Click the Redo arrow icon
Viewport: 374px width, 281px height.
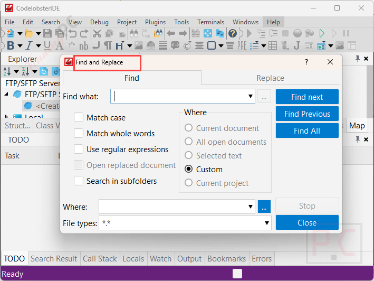[x=84, y=33]
